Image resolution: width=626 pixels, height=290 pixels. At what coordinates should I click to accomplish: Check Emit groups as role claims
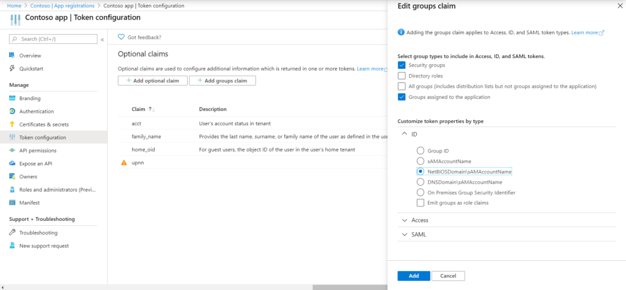coord(420,203)
